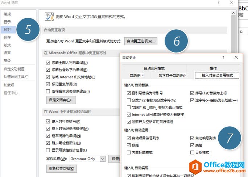Toggle Internet 及网络路径替换为超链接 checkbox
Viewport: 248px width, 177px height.
129,115
